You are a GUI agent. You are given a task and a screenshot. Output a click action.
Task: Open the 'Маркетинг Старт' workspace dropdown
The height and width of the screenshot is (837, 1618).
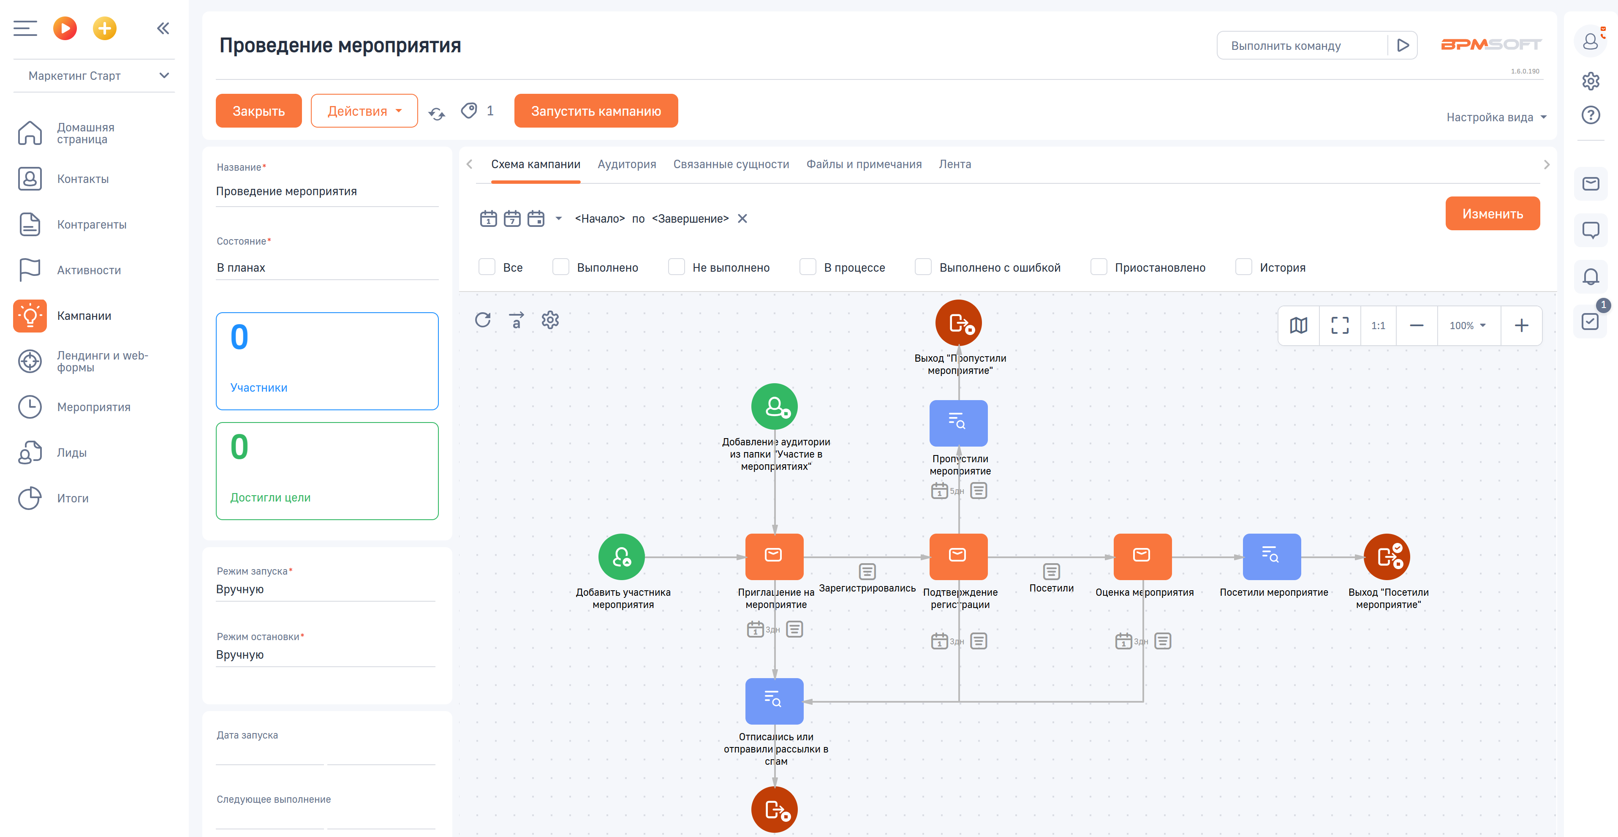(94, 75)
